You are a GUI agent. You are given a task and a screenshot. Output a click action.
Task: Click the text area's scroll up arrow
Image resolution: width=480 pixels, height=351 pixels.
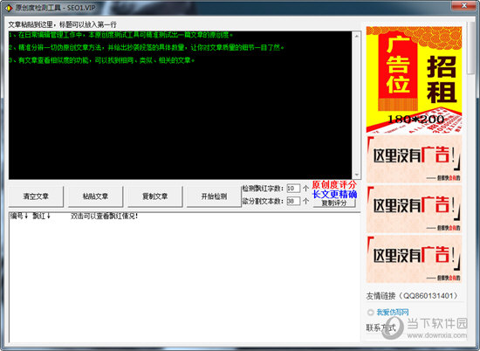pyautogui.click(x=357, y=36)
